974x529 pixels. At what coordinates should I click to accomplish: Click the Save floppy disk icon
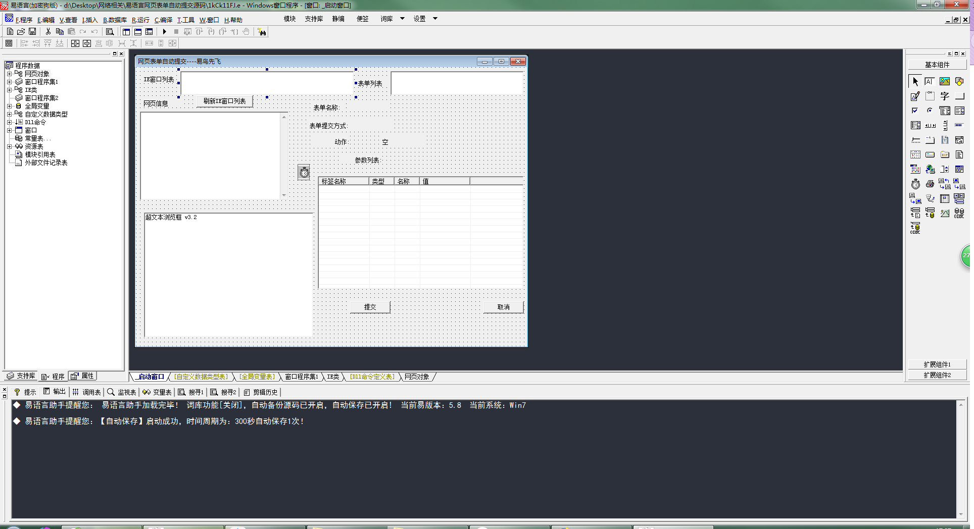32,31
